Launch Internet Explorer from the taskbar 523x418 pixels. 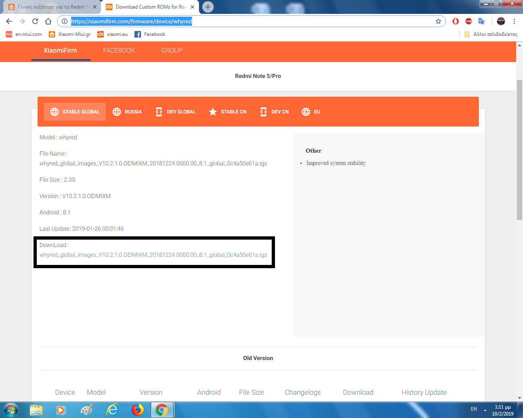112,410
